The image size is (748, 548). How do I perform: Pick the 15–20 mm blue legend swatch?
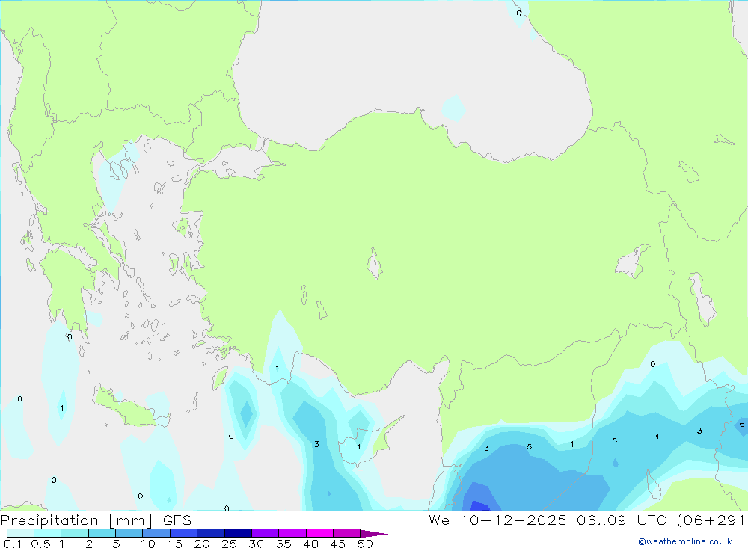(184, 533)
